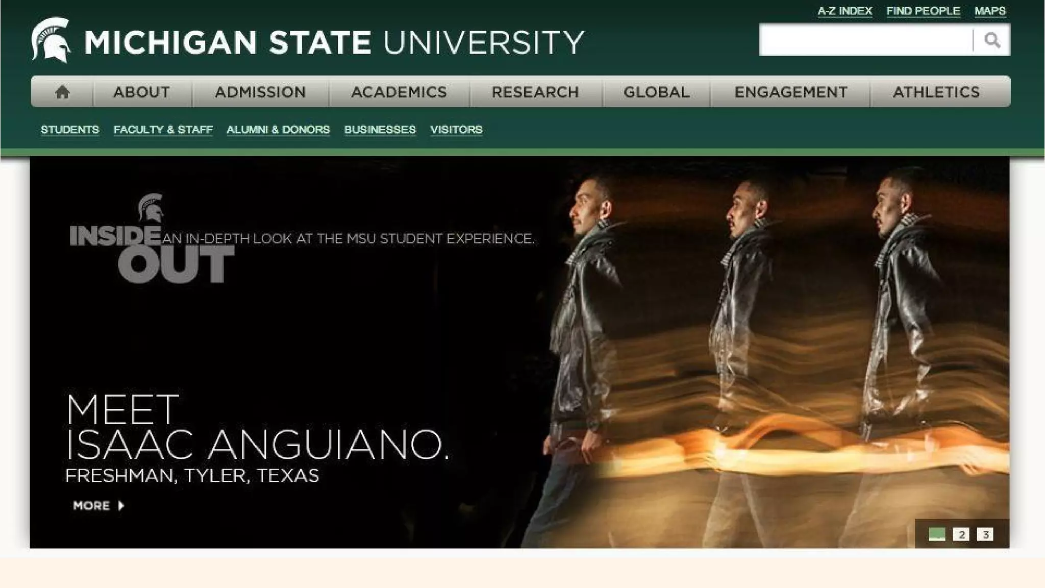Image resolution: width=1045 pixels, height=588 pixels.
Task: Open the Admission menu
Action: (x=260, y=92)
